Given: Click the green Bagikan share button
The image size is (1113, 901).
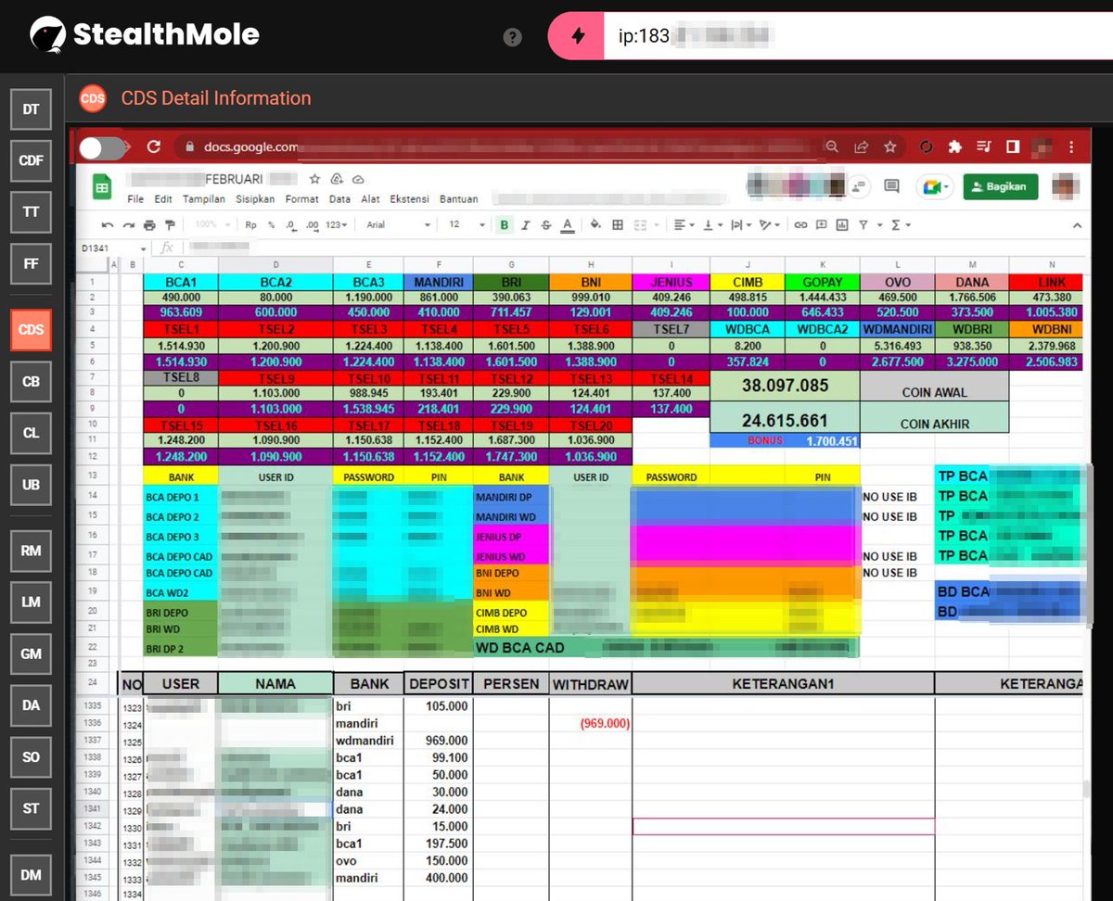Looking at the screenshot, I should (1000, 186).
